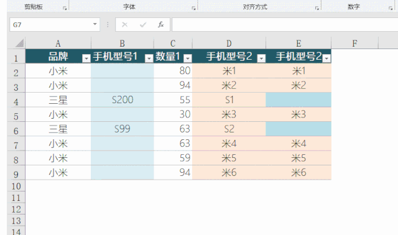This screenshot has height=235, width=398.
Task: Open the 数量1 column filter dropdown
Action: 188,58
